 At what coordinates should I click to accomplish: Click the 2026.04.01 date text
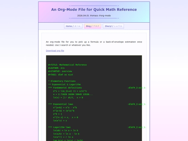coord(83,16)
